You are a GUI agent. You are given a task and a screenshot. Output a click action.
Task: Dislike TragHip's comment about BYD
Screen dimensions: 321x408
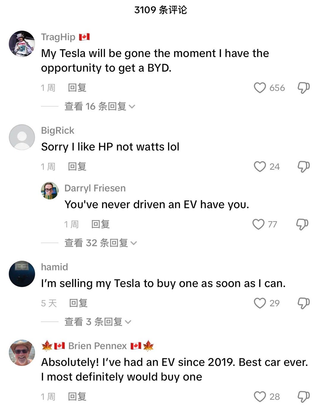303,88
